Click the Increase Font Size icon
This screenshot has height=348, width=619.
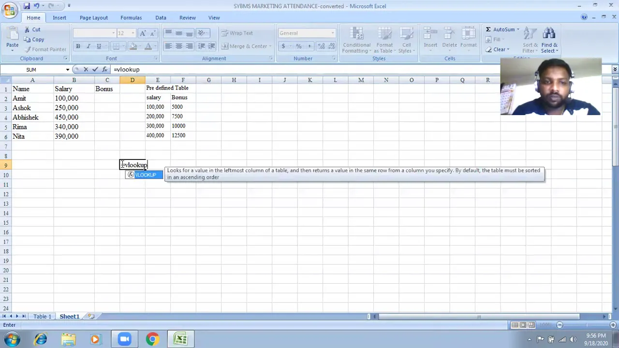pos(143,33)
